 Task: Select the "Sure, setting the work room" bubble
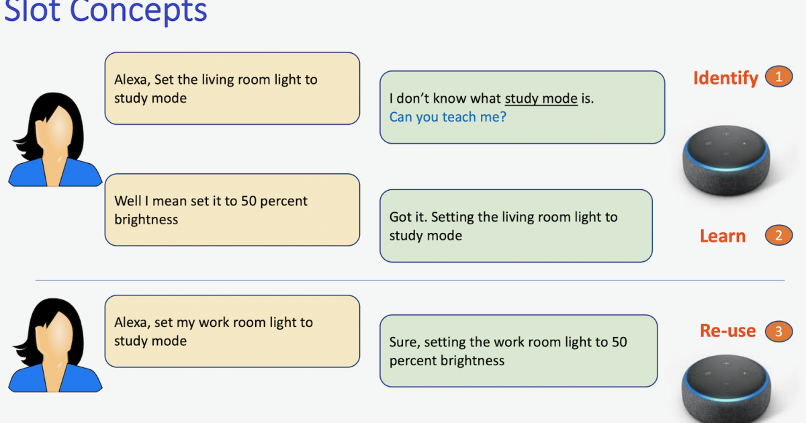click(x=518, y=351)
